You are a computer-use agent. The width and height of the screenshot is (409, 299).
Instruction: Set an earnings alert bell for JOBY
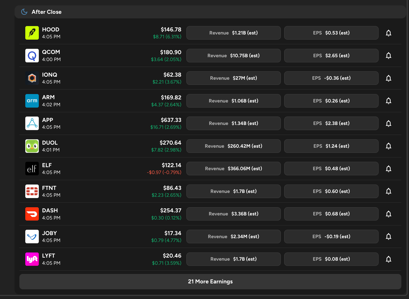[x=389, y=236]
